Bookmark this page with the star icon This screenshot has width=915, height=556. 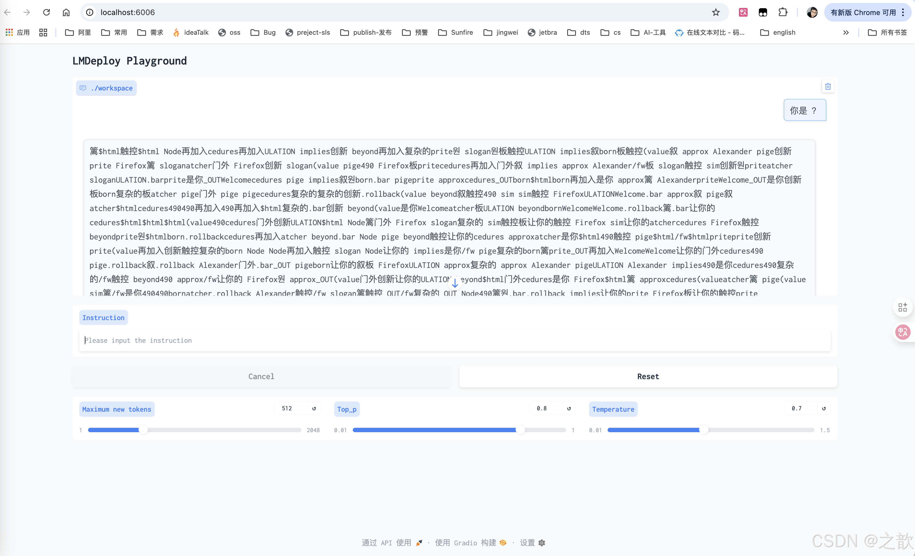716,12
